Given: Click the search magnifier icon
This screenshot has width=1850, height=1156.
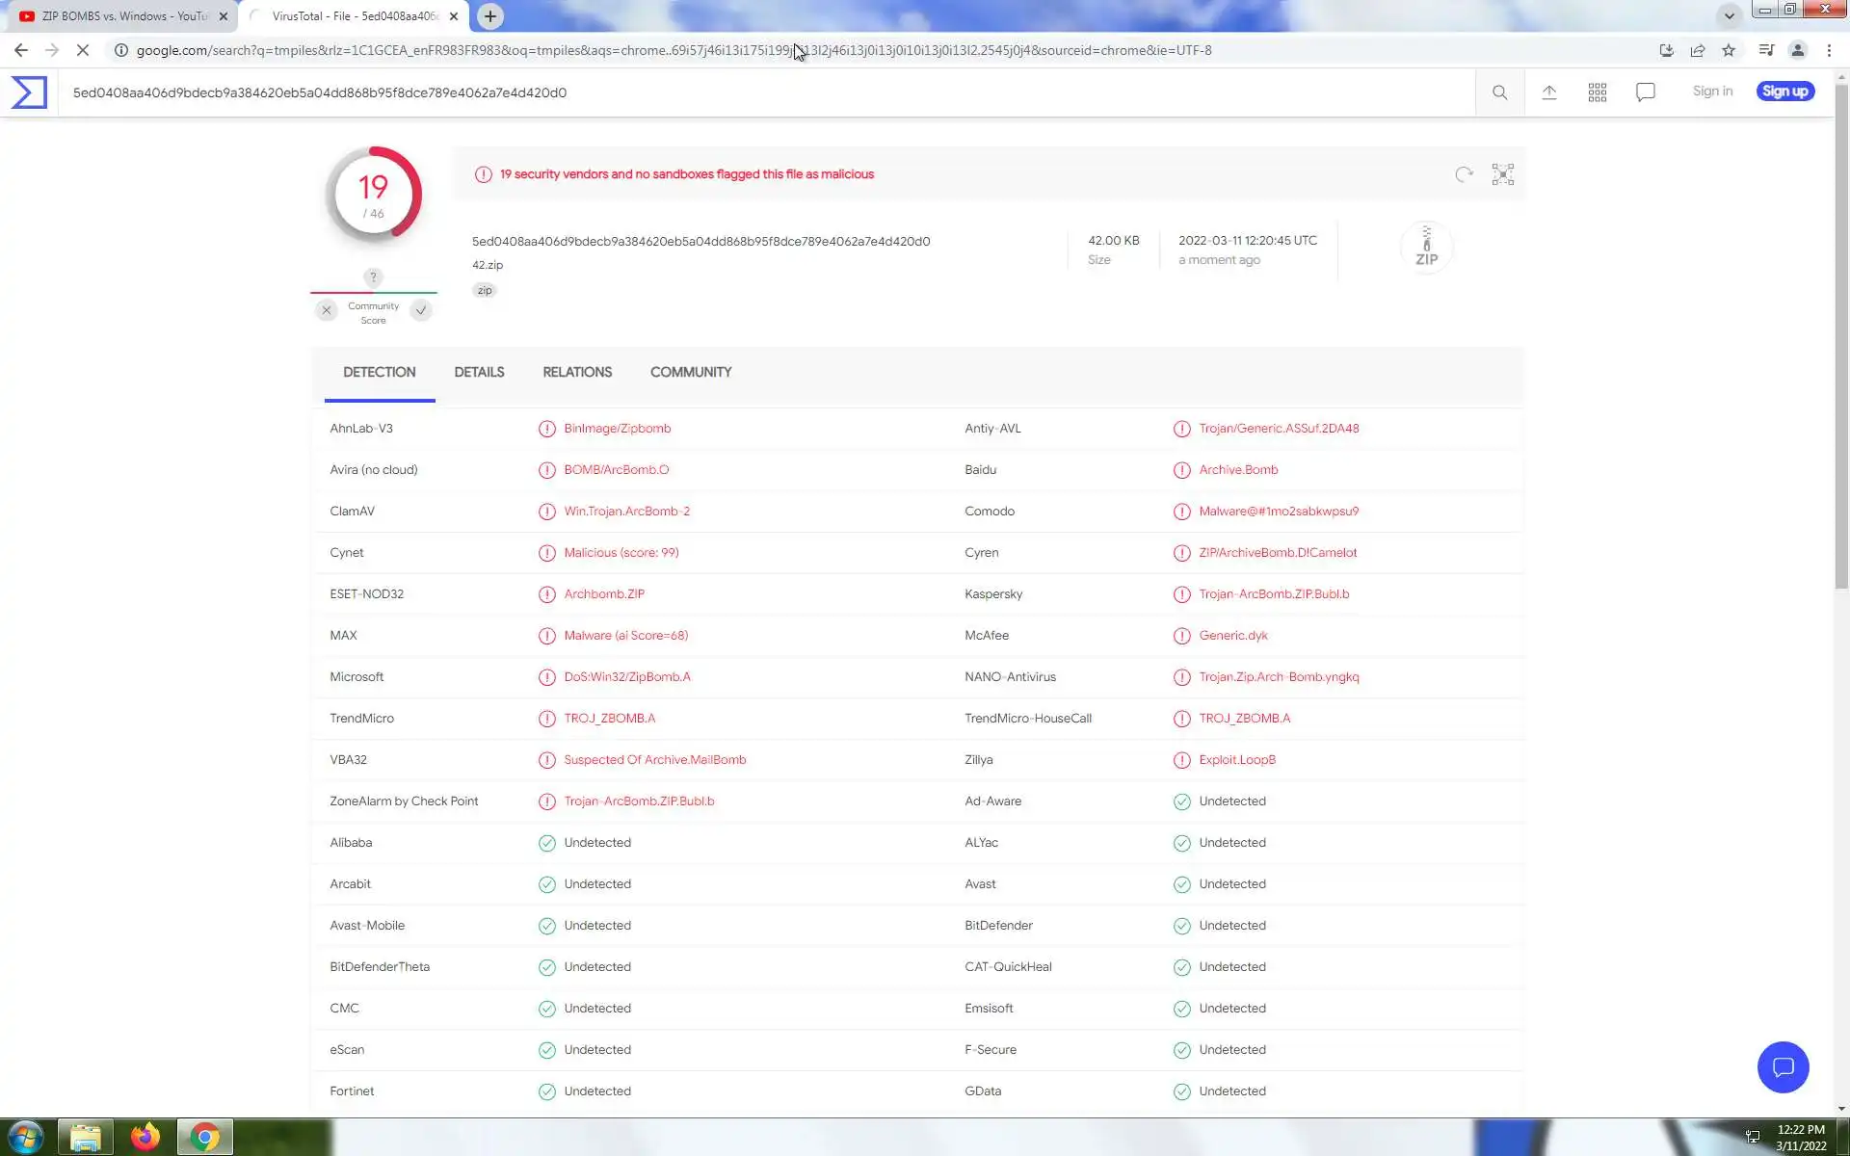Looking at the screenshot, I should [x=1499, y=92].
